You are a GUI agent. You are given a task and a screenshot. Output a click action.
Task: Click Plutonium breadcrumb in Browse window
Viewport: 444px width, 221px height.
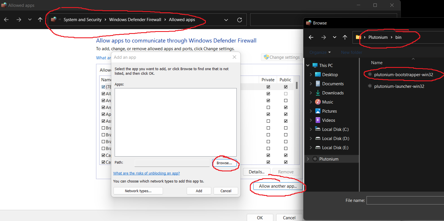(378, 37)
